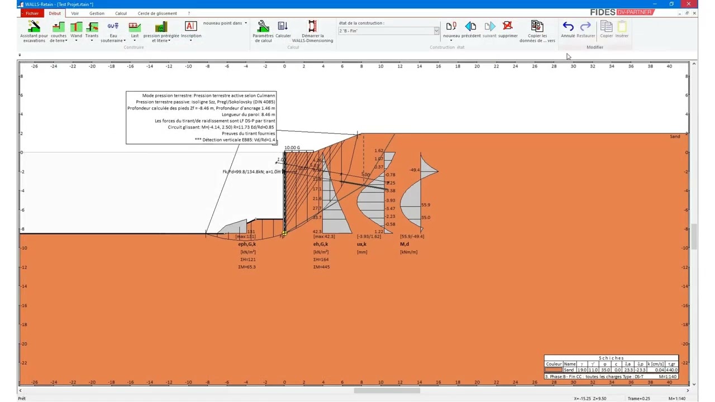Click the WALLS-Retain application icon in title bar
Image resolution: width=715 pixels, height=402 pixels.
[21, 4]
